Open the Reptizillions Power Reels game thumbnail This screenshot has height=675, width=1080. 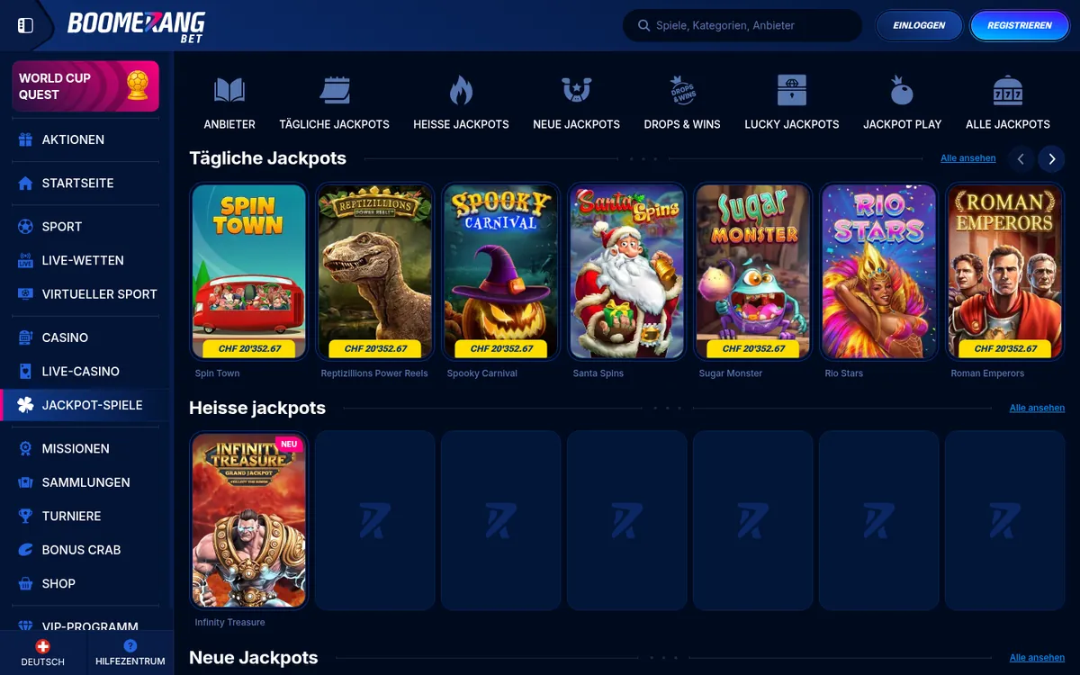coord(374,272)
